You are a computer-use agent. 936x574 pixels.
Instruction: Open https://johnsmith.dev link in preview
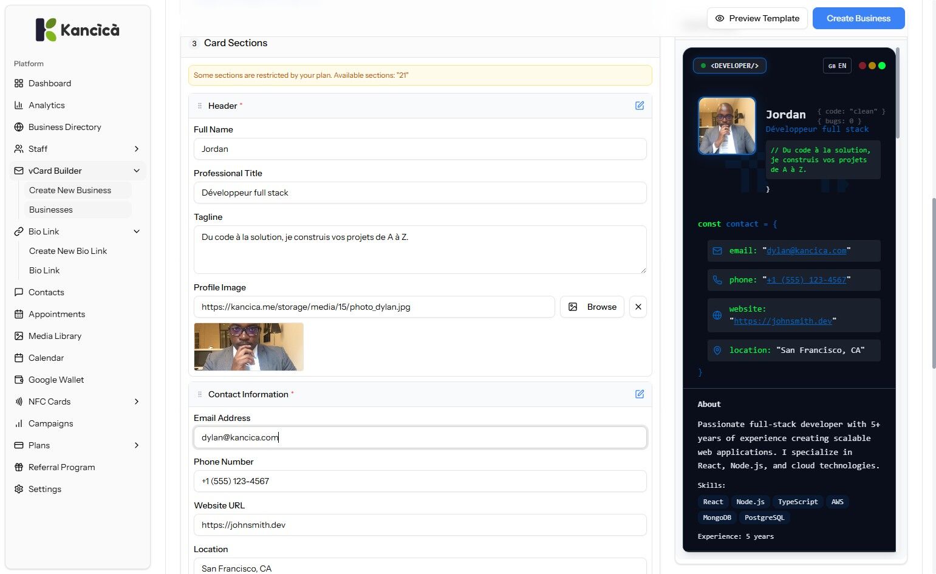[x=783, y=321]
